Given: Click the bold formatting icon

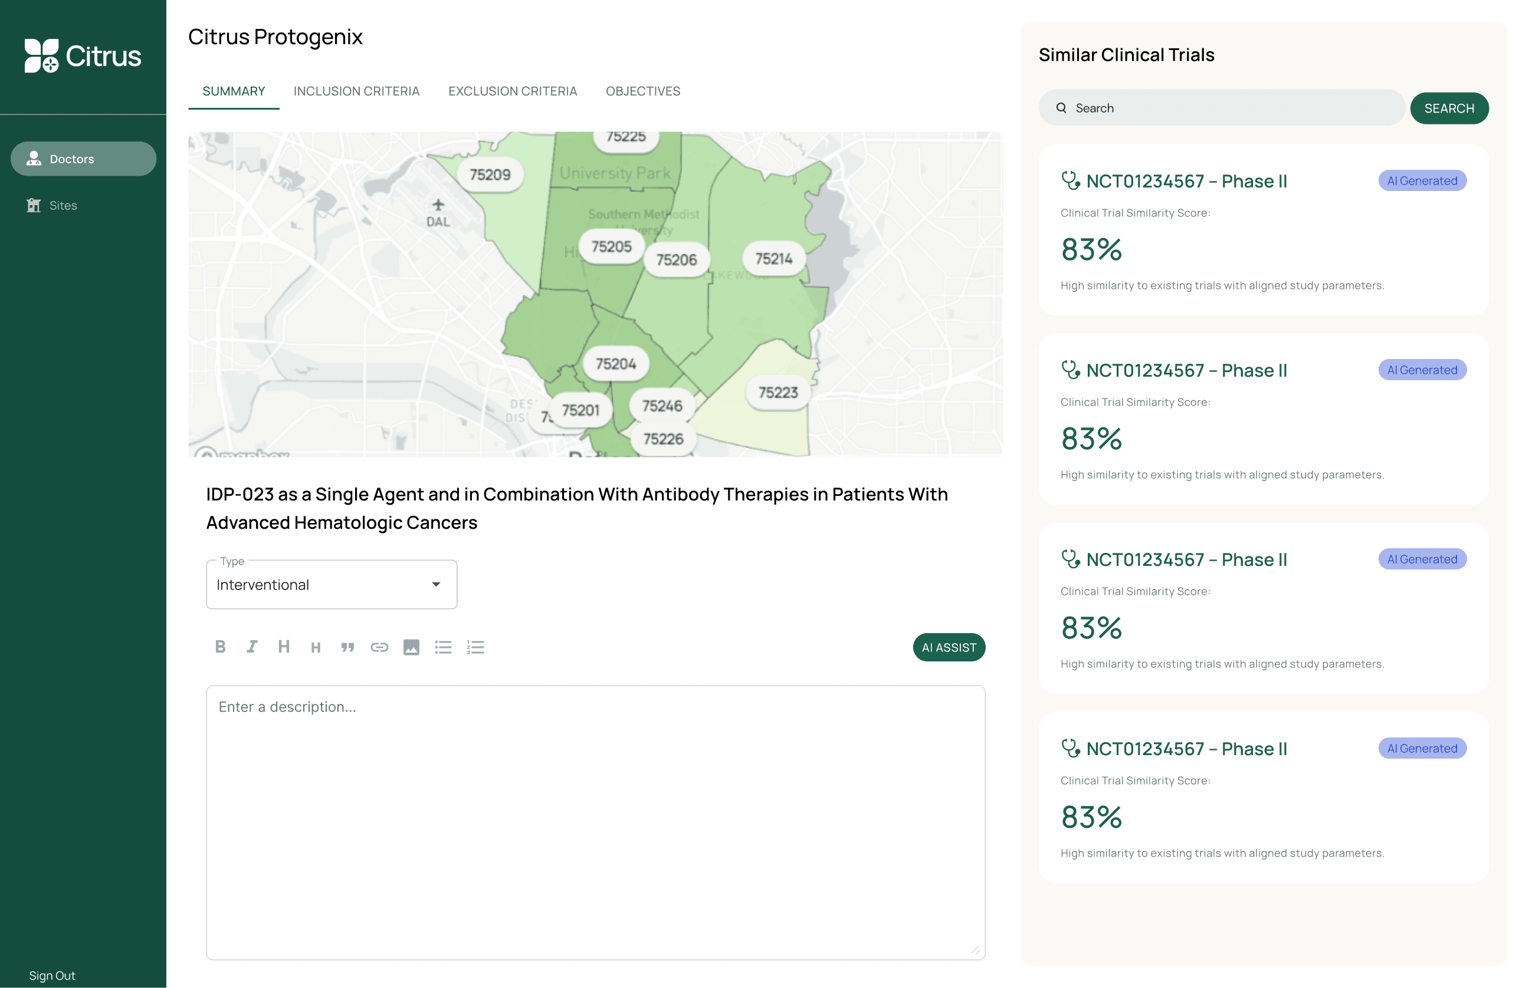Looking at the screenshot, I should coord(219,646).
